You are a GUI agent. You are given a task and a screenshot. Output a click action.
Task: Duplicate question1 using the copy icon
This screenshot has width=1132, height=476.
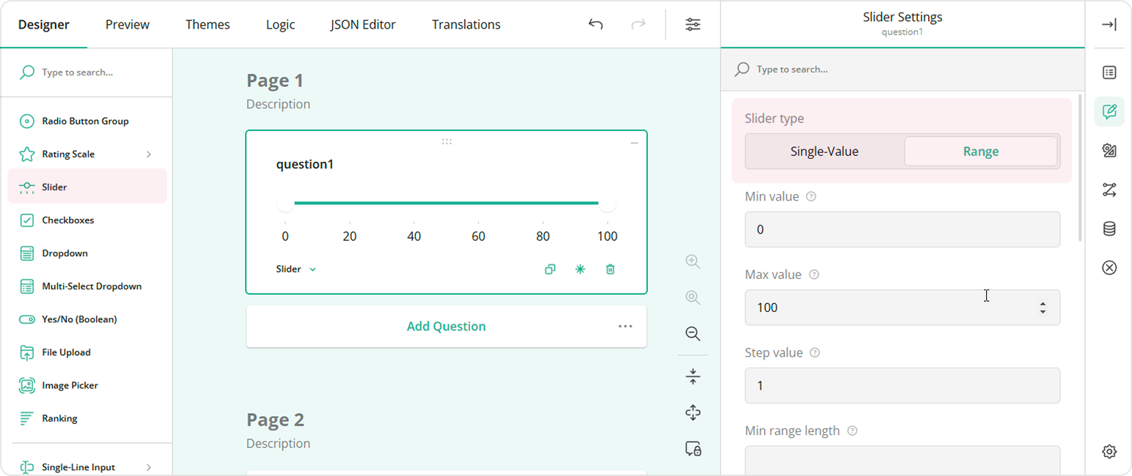(x=550, y=269)
